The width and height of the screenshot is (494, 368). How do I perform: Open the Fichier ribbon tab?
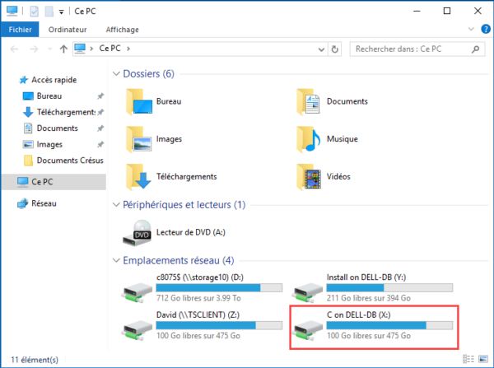click(20, 30)
